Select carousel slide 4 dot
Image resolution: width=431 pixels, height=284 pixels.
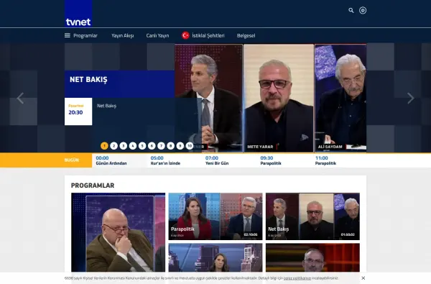point(133,146)
